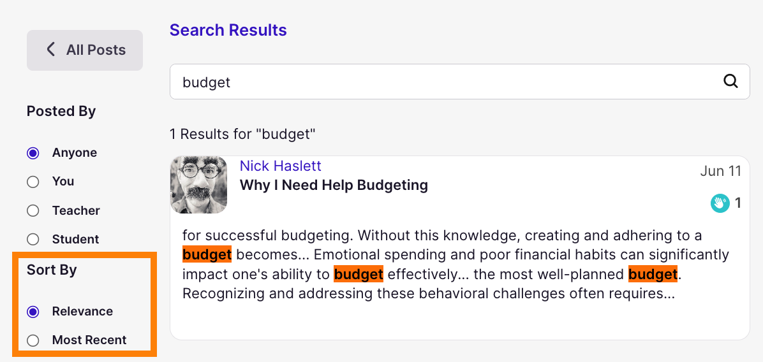Image resolution: width=763 pixels, height=362 pixels.
Task: Focus the search field containing "budget"
Action: click(459, 82)
